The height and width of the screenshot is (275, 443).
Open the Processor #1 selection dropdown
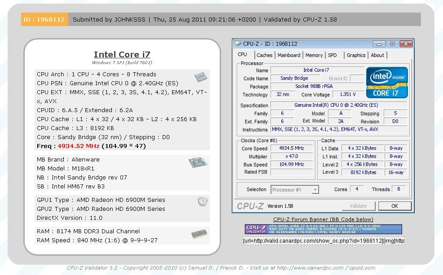(295, 189)
